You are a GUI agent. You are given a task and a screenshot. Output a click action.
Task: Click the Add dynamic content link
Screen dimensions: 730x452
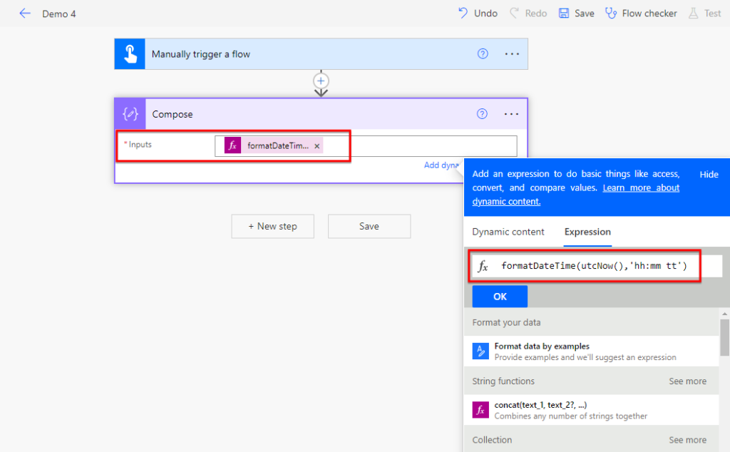pyautogui.click(x=441, y=165)
